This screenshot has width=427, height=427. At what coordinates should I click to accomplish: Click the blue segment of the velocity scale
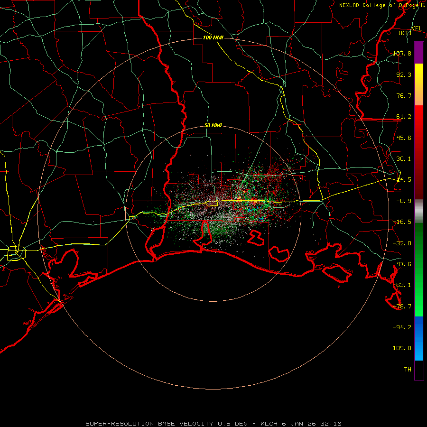pos(419,338)
